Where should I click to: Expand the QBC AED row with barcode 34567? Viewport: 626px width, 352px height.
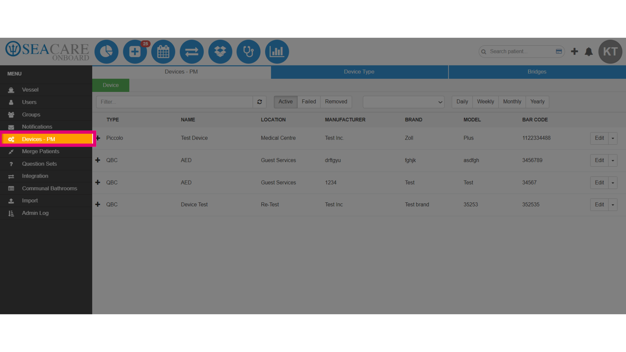[98, 183]
